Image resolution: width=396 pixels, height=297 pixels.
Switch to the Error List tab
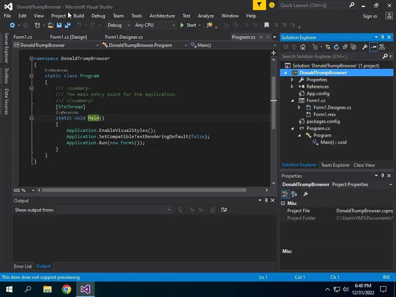(x=23, y=266)
